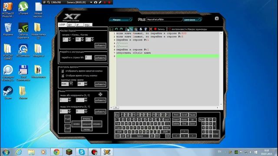Click Esc key on virtual keyboard
278x156 pixels.
tap(117, 115)
